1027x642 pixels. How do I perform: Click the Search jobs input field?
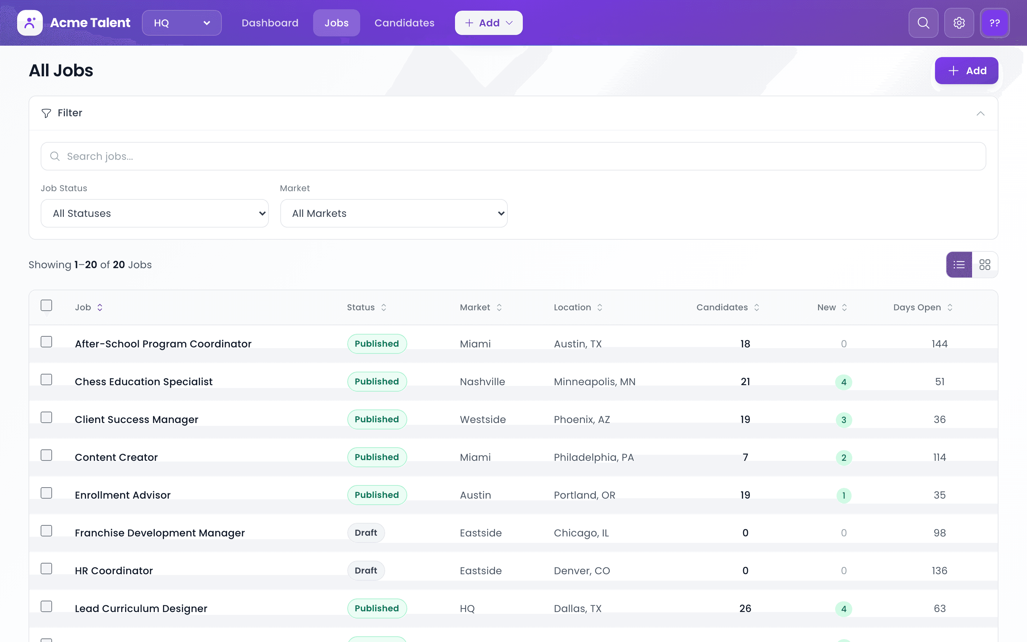pyautogui.click(x=513, y=156)
